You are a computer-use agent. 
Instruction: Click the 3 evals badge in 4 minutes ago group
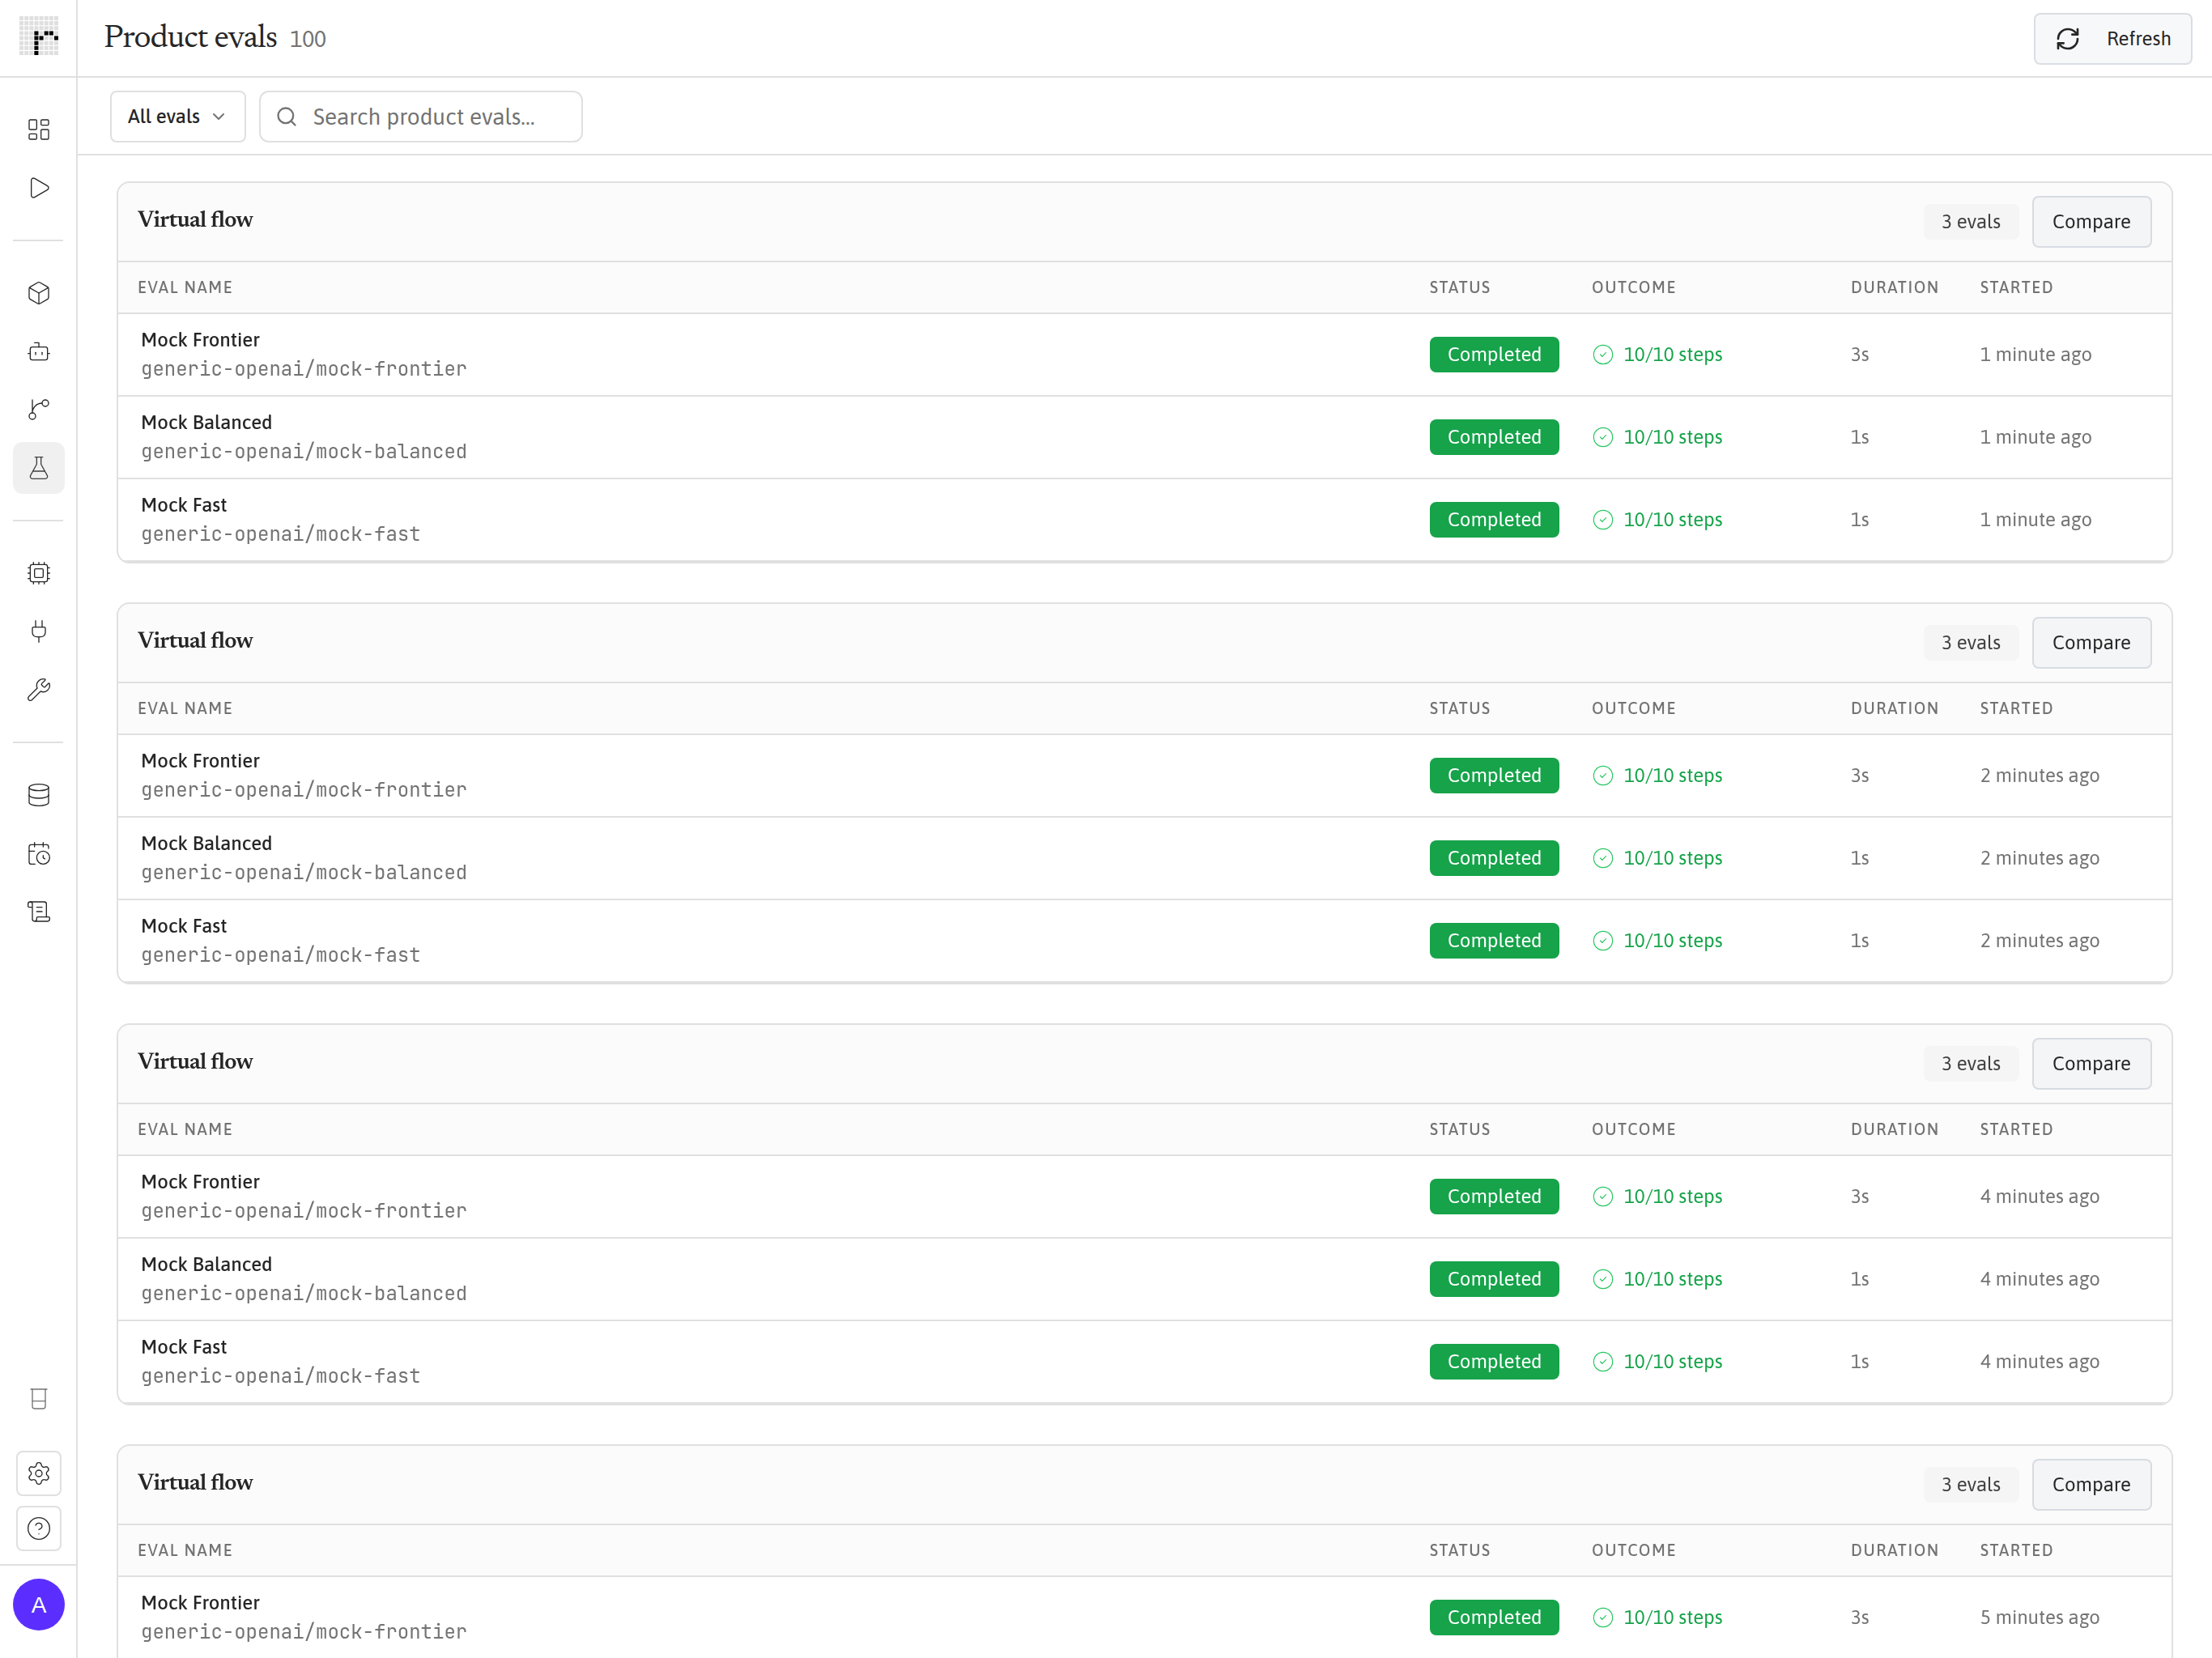(1970, 1063)
